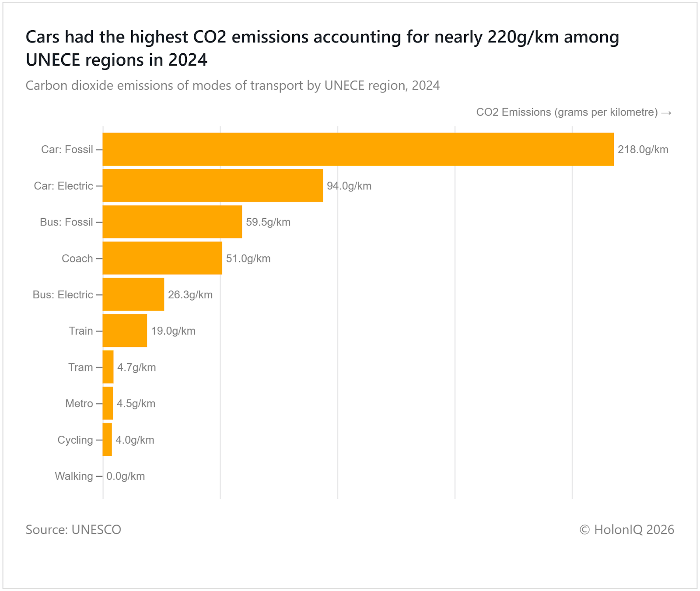Click the Train emissions bar
700x591 pixels.
click(125, 331)
